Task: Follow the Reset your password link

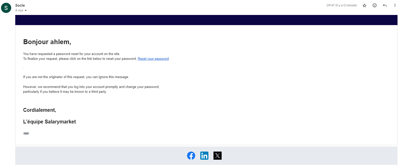Action: (x=153, y=59)
